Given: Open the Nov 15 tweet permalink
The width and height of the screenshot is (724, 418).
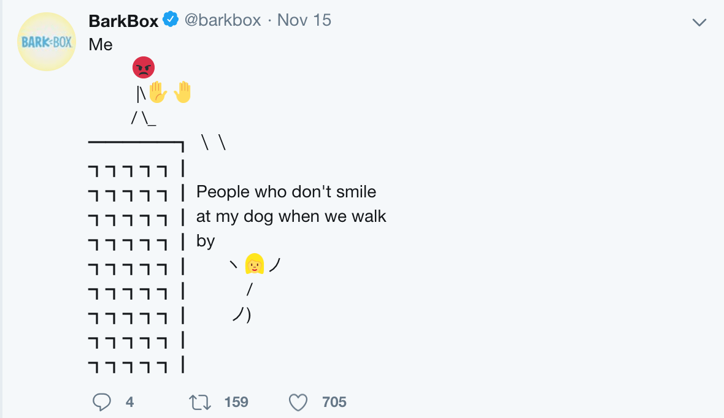Looking at the screenshot, I should [304, 20].
